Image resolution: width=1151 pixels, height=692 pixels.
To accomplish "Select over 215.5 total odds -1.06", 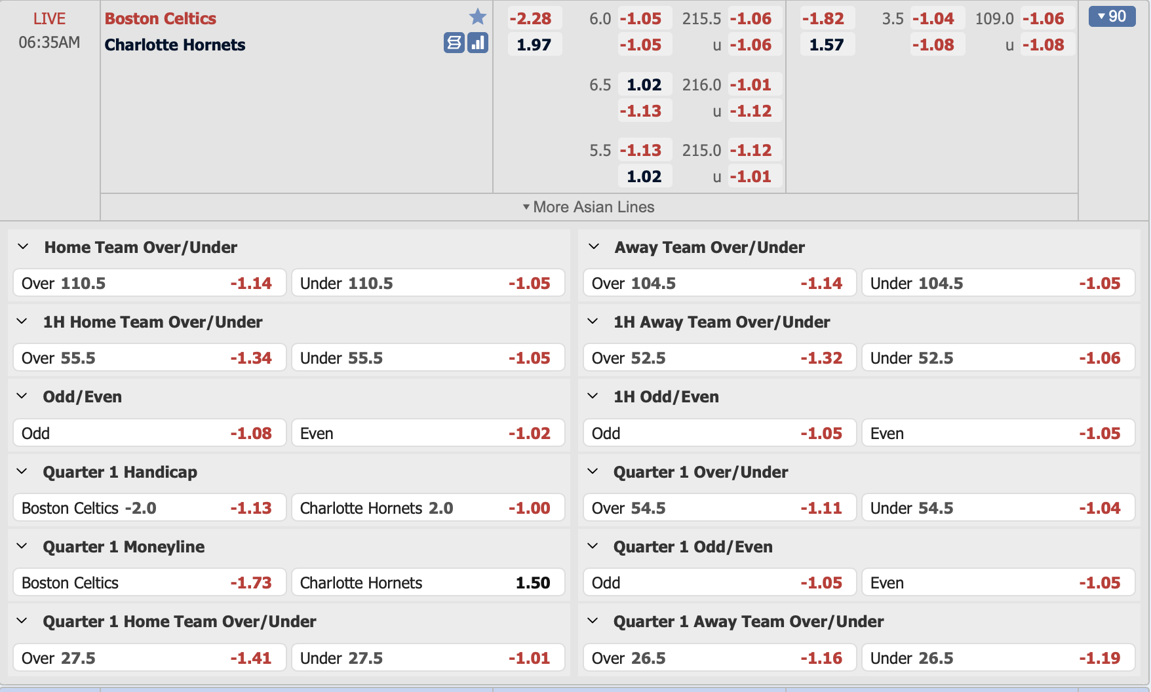I will (754, 18).
